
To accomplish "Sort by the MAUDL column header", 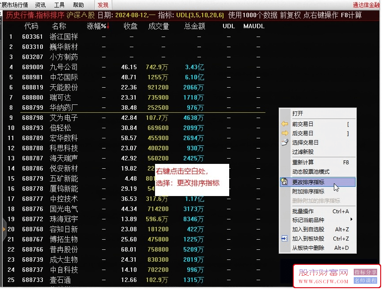I will pyautogui.click(x=254, y=26).
